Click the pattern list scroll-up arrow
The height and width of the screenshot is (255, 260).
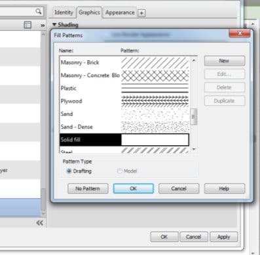click(x=194, y=60)
